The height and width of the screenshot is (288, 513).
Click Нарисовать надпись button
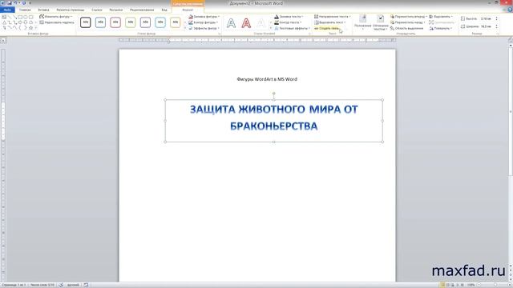pyautogui.click(x=57, y=22)
